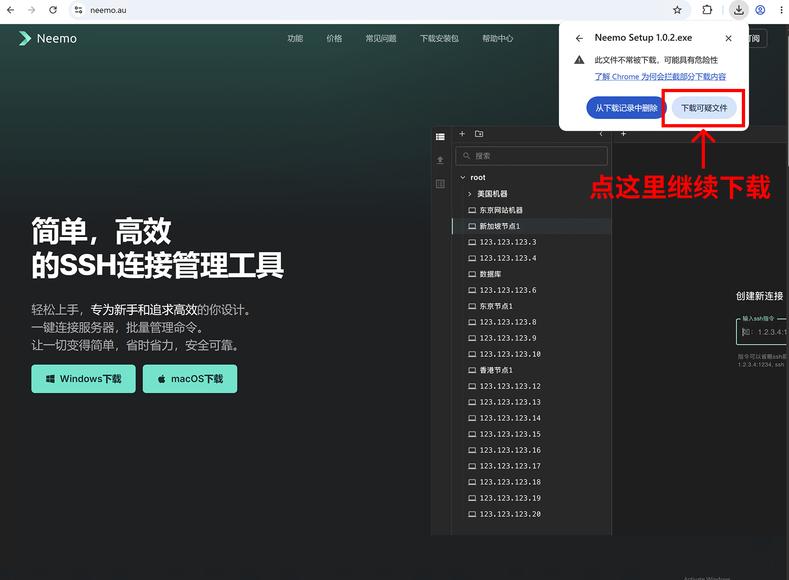Bookmark this page with the star icon
The image size is (789, 580).
tap(677, 10)
